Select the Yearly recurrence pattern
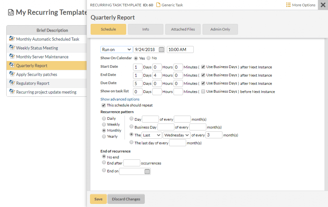This screenshot has height=207, width=328. 104,136
